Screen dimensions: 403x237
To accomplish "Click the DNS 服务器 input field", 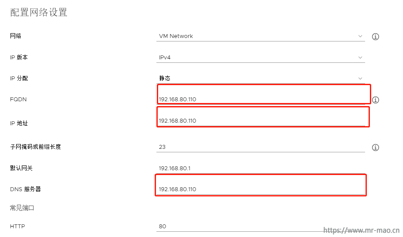I will 261,189.
